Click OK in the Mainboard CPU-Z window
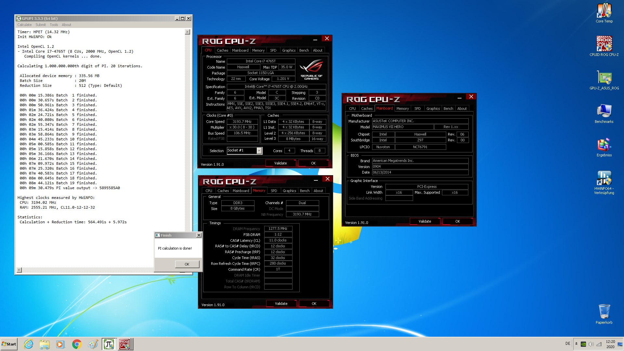The height and width of the screenshot is (351, 624). [458, 221]
